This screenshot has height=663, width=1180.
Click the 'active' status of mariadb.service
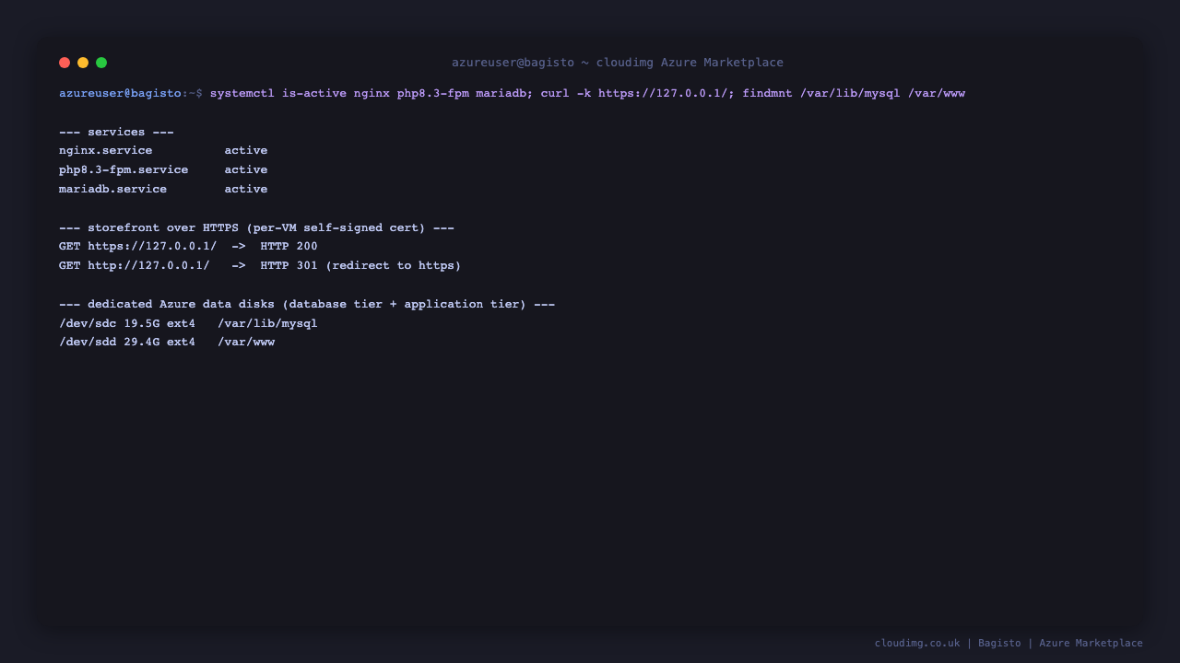246,189
